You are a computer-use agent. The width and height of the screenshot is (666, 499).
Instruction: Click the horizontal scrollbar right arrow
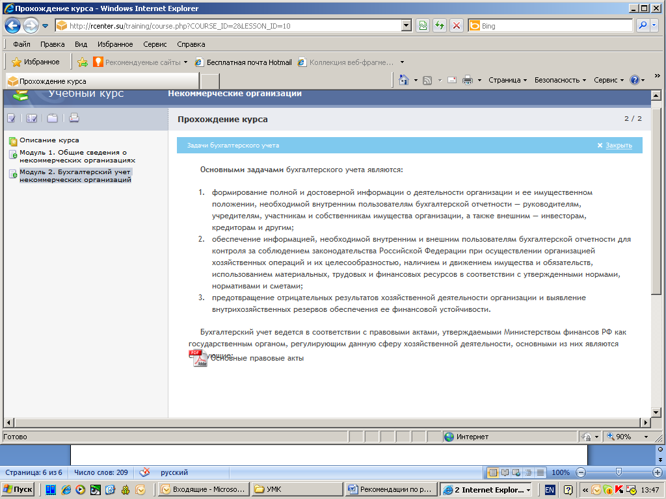[x=646, y=422]
